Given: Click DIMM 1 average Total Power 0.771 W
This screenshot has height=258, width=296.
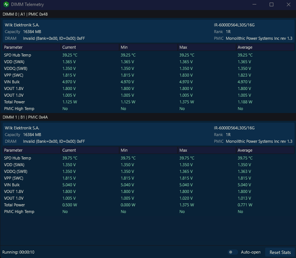Looking at the screenshot, I should pos(245,205).
